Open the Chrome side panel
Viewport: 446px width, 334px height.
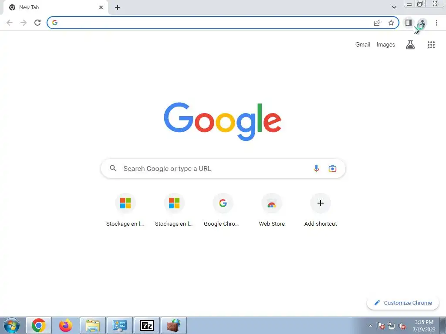[409, 23]
